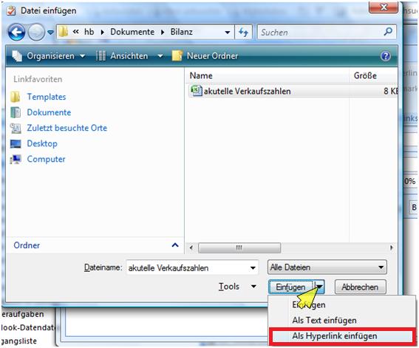Click the Desktop icon in favorites

point(16,143)
